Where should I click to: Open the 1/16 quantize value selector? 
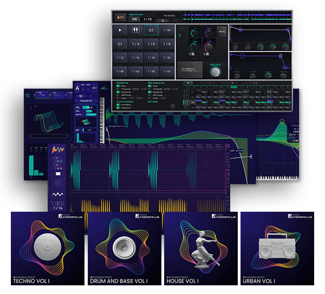[x=147, y=19]
